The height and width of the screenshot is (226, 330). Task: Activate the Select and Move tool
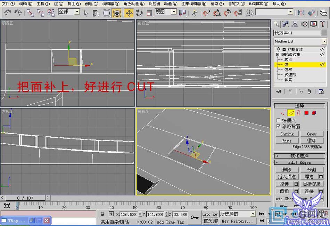(129, 13)
